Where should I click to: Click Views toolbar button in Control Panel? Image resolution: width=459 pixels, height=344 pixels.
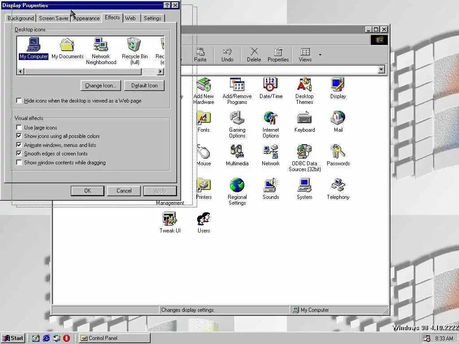tap(305, 55)
